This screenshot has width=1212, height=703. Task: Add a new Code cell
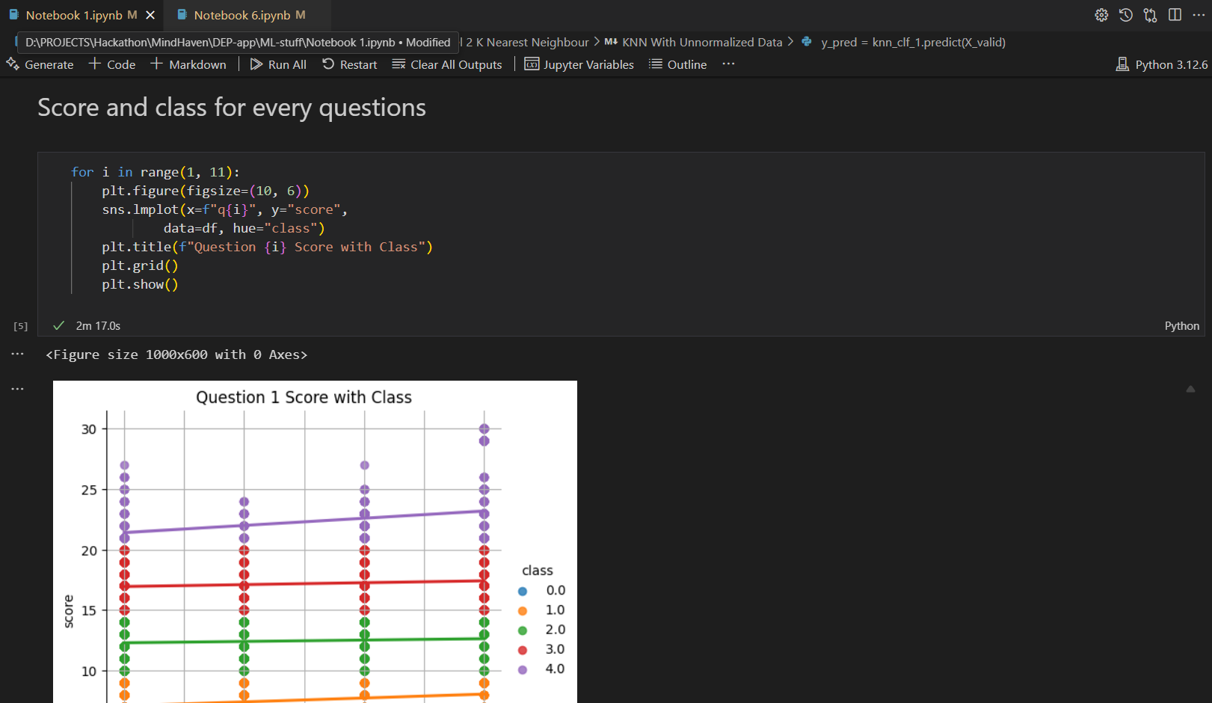(112, 64)
